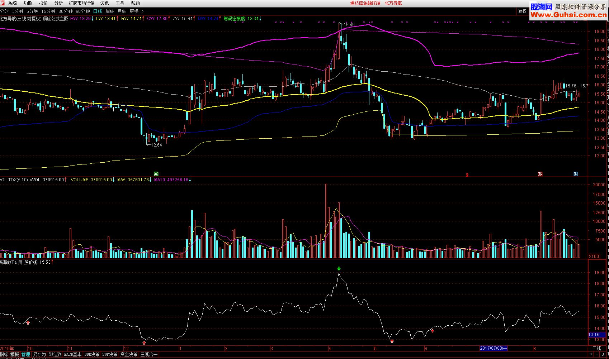Viewport: 609px width, 359px height.
Task: Click the red buy arrow near October
Action: coord(28,322)
